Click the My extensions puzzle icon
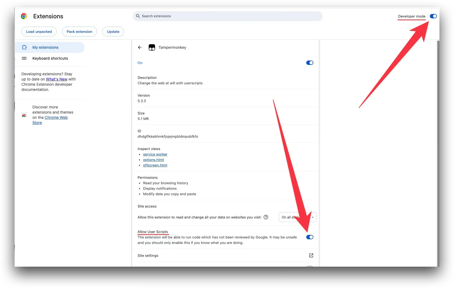454x288 pixels. (24, 47)
